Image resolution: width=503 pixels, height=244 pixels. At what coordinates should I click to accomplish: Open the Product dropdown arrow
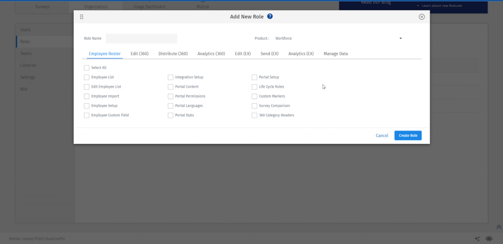click(401, 38)
